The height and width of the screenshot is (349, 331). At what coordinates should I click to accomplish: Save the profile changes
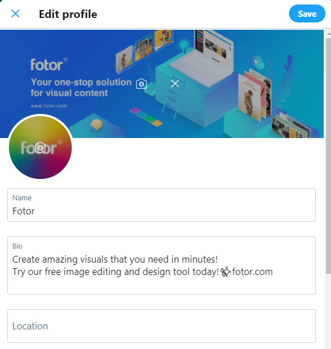click(x=307, y=14)
